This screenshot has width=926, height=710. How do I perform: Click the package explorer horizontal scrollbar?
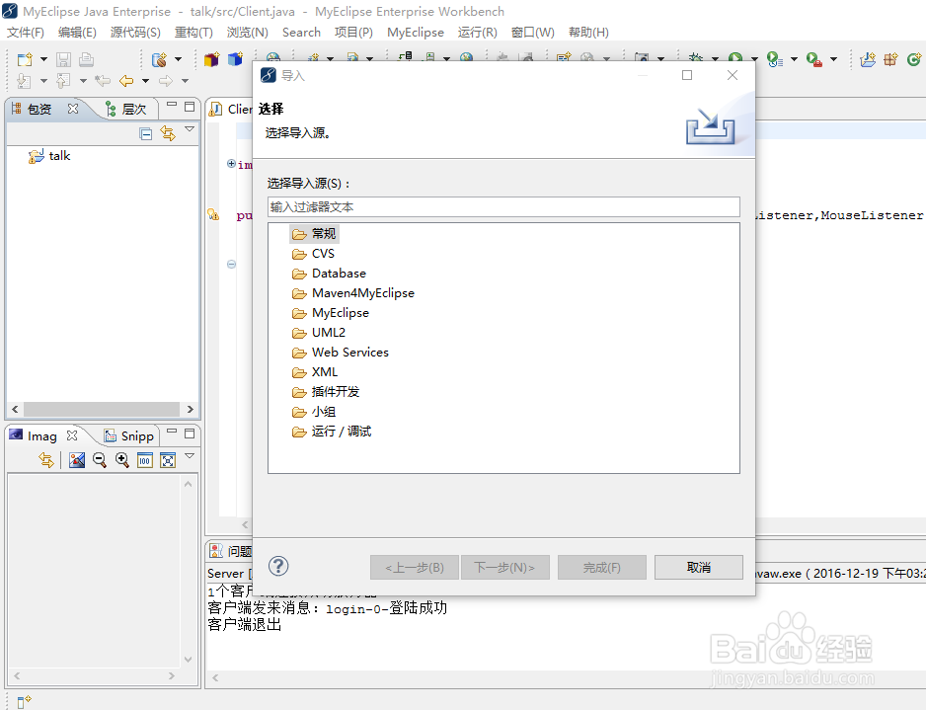click(102, 409)
